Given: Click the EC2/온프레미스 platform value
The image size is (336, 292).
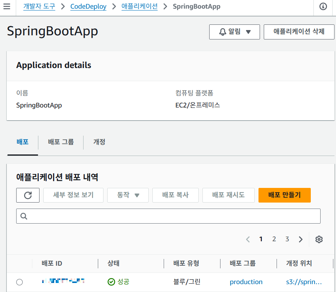Looking at the screenshot, I should click(x=198, y=105).
